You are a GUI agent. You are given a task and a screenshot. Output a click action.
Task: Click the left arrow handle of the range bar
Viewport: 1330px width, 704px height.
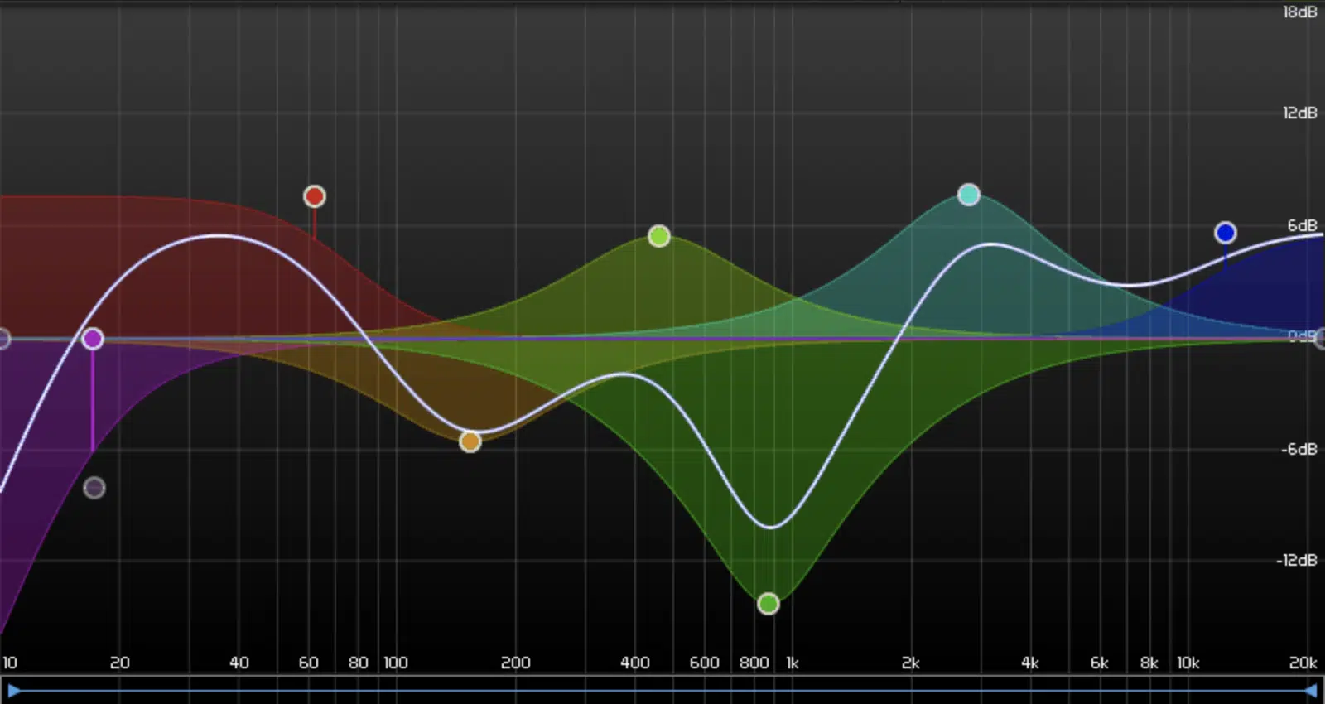click(13, 690)
